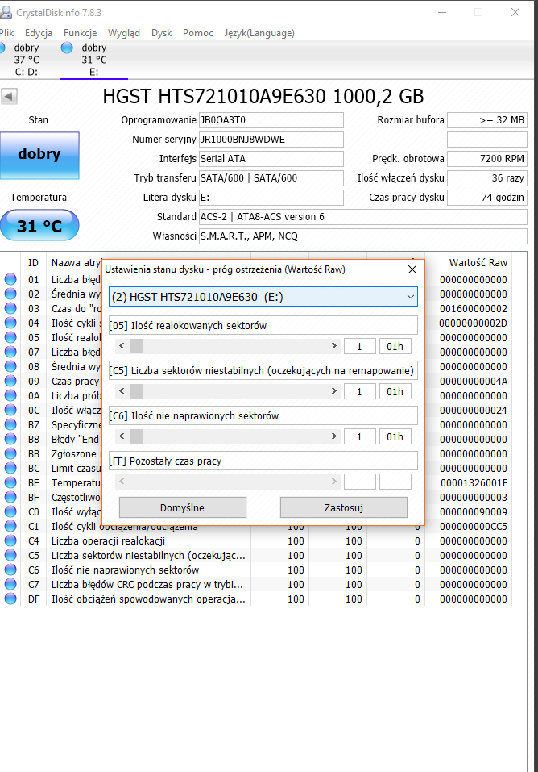Screen dimensions: 538x772
Task: Click the previous disk arrow button
Action: [x=9, y=96]
